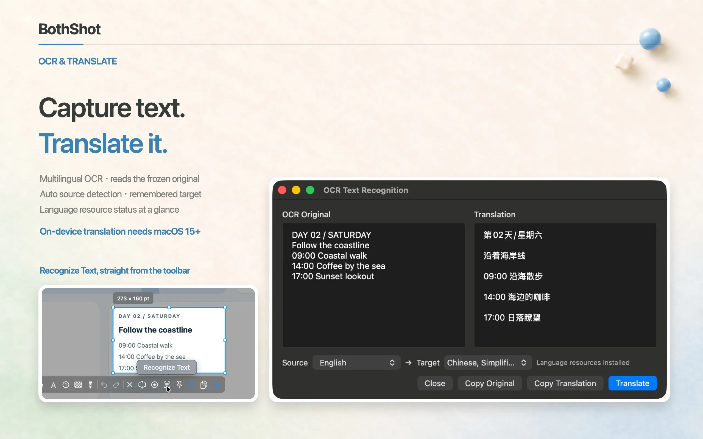703x439 pixels.
Task: Click the undo arrow in the screenshot toolbar
Action: (104, 385)
